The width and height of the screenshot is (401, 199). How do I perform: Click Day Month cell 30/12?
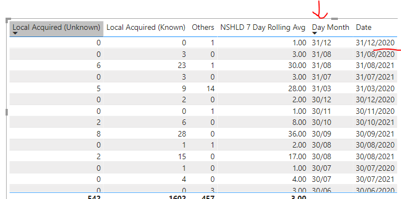321,99
